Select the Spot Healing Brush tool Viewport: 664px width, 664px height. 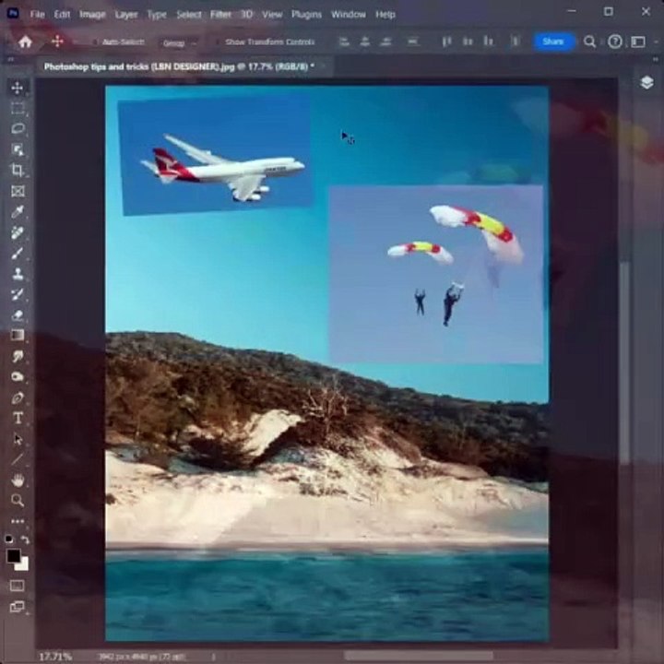click(x=18, y=232)
